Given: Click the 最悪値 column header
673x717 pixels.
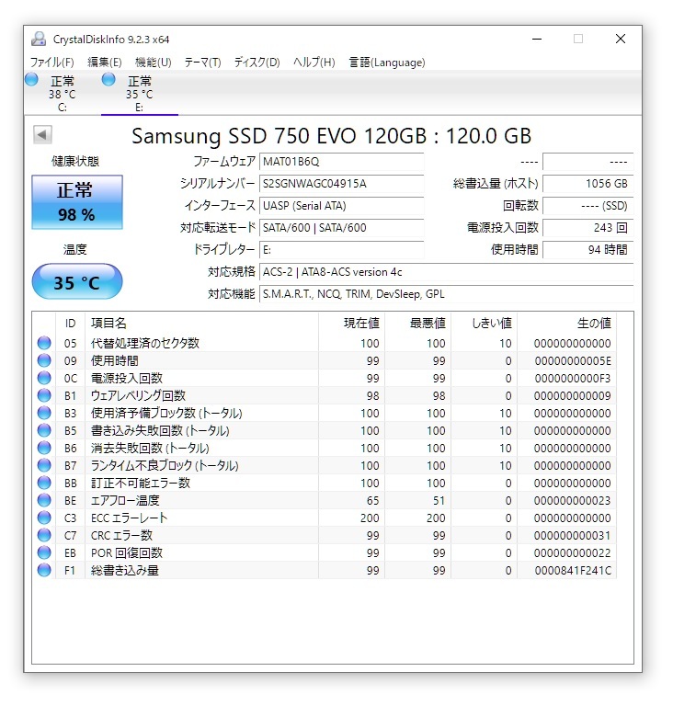Looking at the screenshot, I should pyautogui.click(x=418, y=324).
